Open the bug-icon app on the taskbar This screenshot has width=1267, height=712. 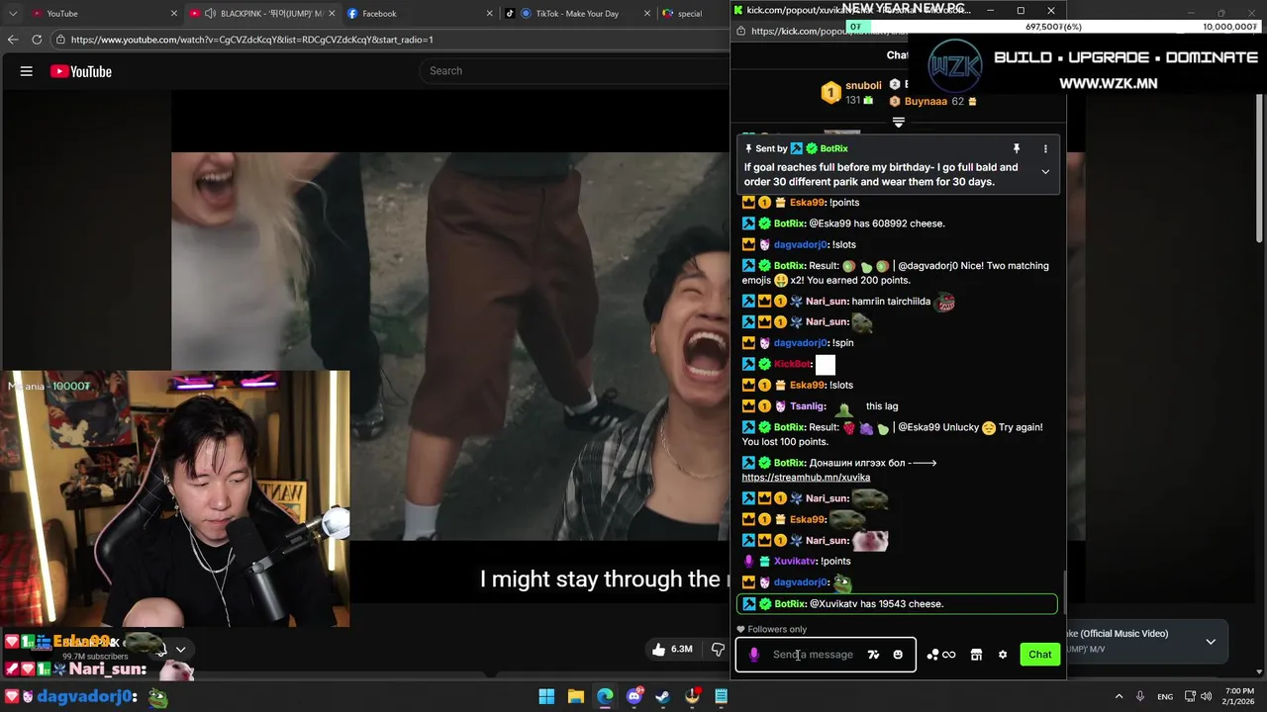693,696
